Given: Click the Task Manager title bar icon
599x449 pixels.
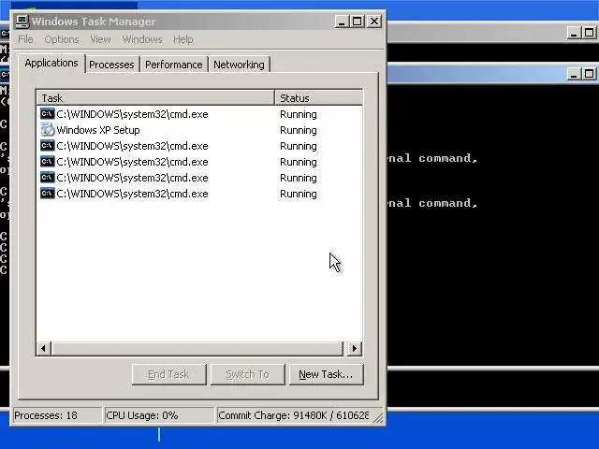Looking at the screenshot, I should tap(22, 21).
